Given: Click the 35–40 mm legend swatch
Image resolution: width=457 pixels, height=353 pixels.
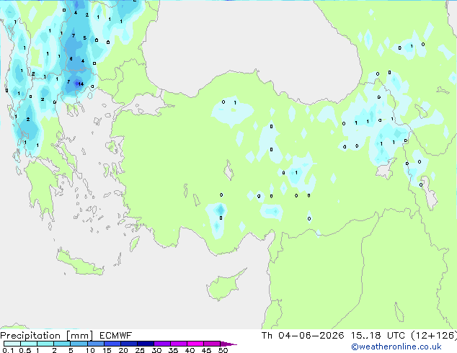Looking at the screenshot, I should coord(178,344).
